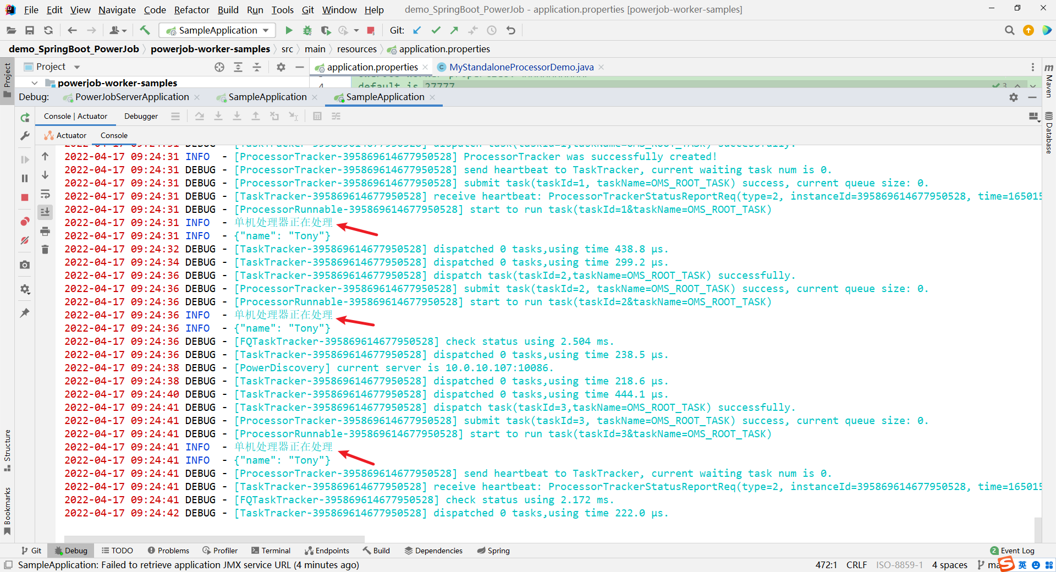The image size is (1056, 572).
Task: Commit changes with the Git checkmark icon
Action: point(436,30)
